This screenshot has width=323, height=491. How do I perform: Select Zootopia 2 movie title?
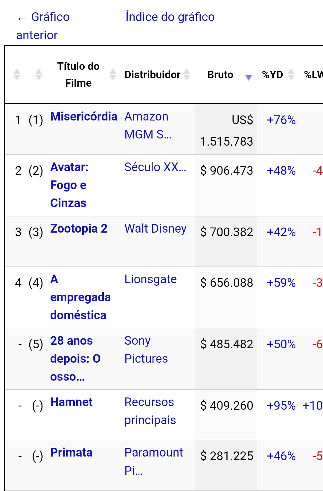[x=79, y=228]
